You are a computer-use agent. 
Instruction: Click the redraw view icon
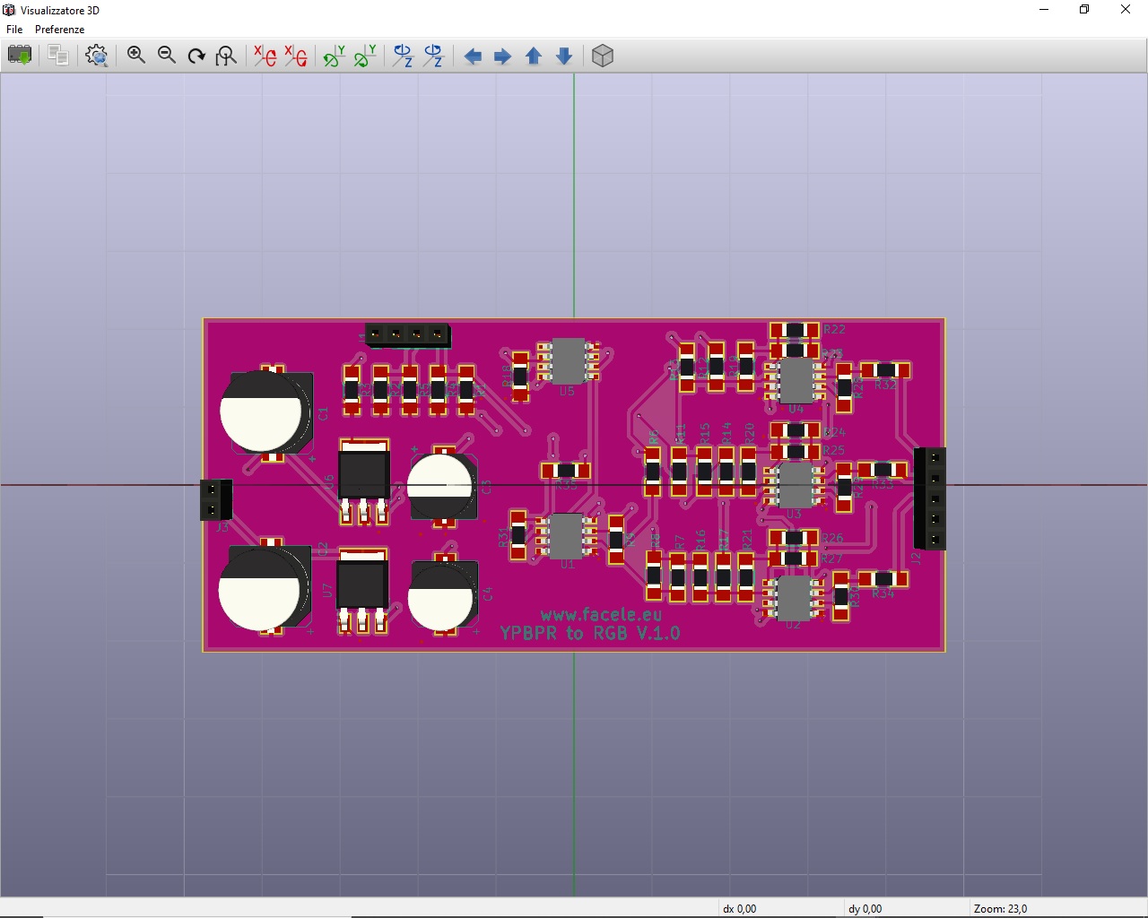tap(196, 56)
